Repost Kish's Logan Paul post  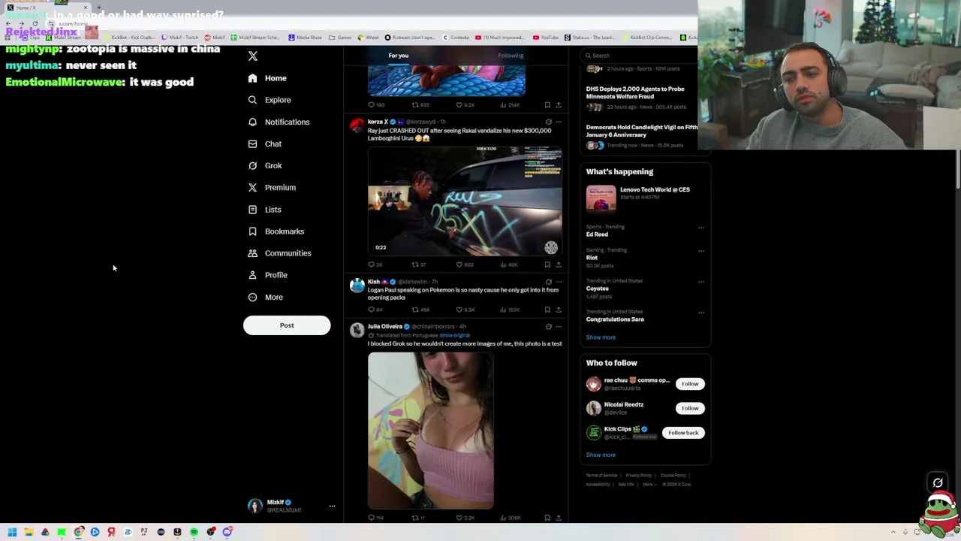[420, 310]
